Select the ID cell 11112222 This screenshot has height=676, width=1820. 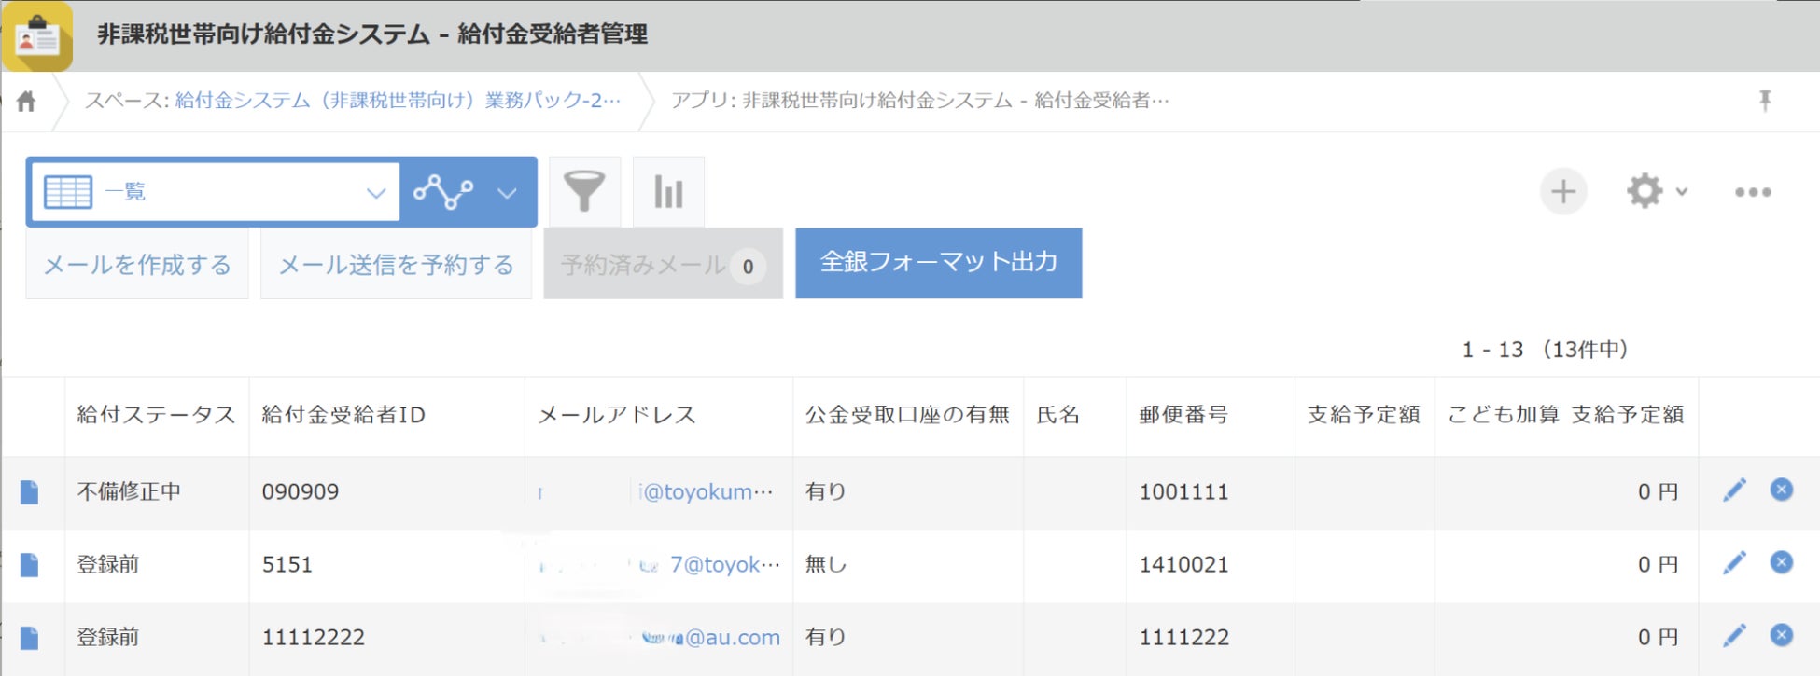(314, 638)
